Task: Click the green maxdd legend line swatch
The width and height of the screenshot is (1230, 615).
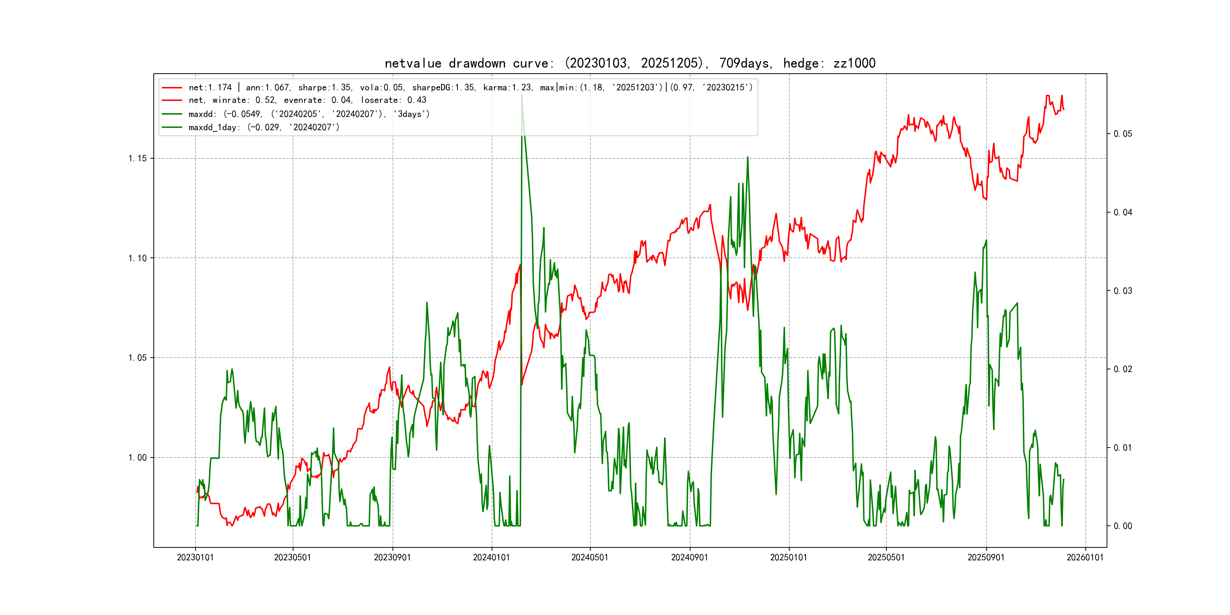Action: click(172, 114)
